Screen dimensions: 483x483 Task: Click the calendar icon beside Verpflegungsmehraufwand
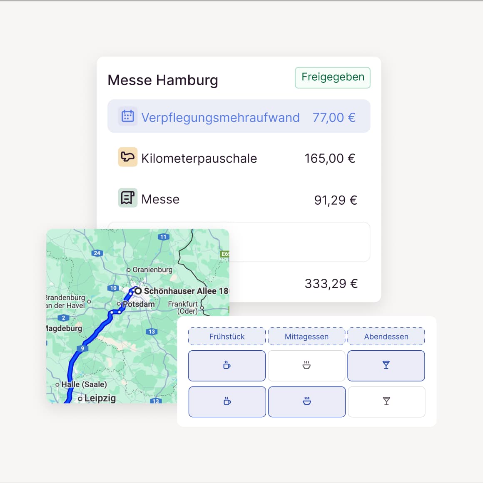tap(127, 116)
